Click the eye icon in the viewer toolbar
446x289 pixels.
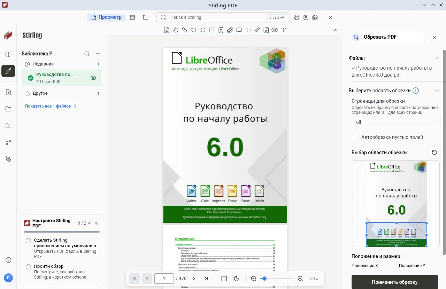(x=275, y=30)
